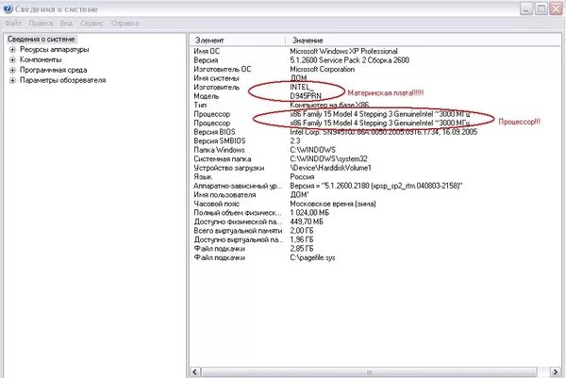
Task: Select Компоненты in the tree
Action: [41, 59]
